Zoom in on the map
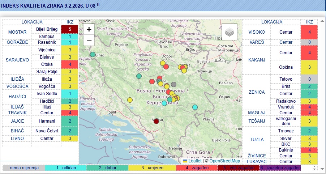 [89, 30]
